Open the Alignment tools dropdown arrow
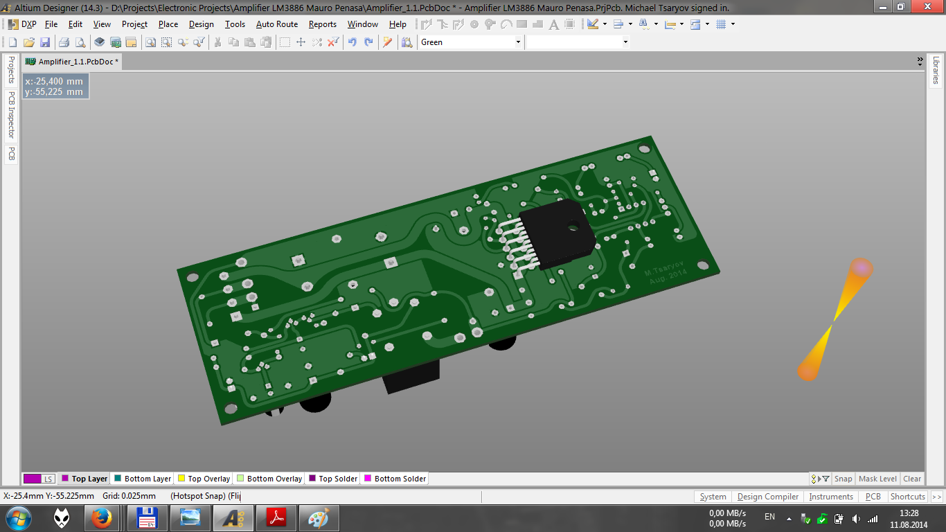The image size is (946, 532). (630, 24)
